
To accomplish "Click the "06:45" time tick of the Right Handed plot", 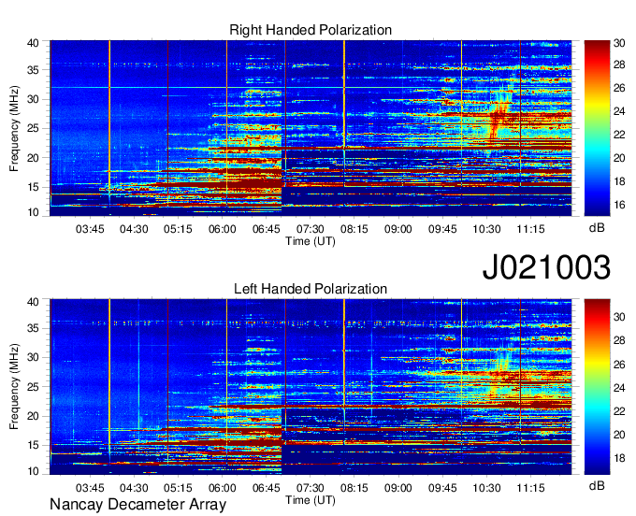I will tap(266, 229).
